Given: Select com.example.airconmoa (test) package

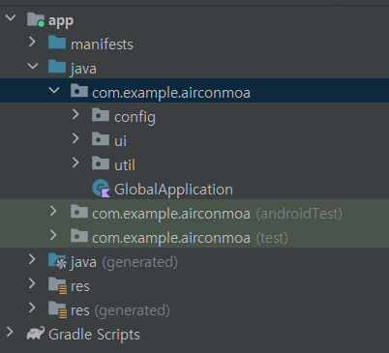Looking at the screenshot, I should tap(190, 238).
